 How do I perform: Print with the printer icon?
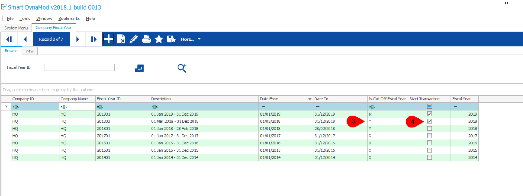point(146,39)
